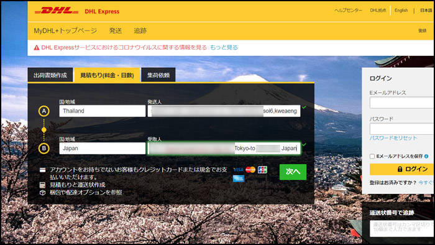Click the Mastercard icon
This screenshot has height=245, width=435.
[250, 170]
